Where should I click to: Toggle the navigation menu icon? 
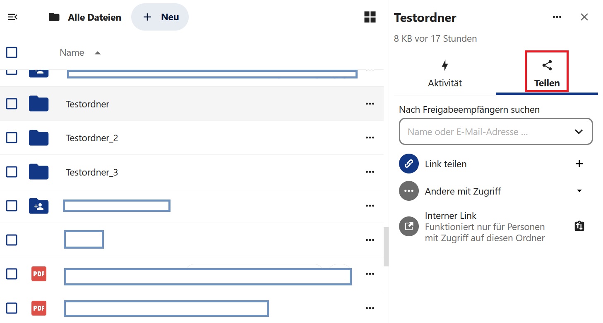(x=12, y=17)
